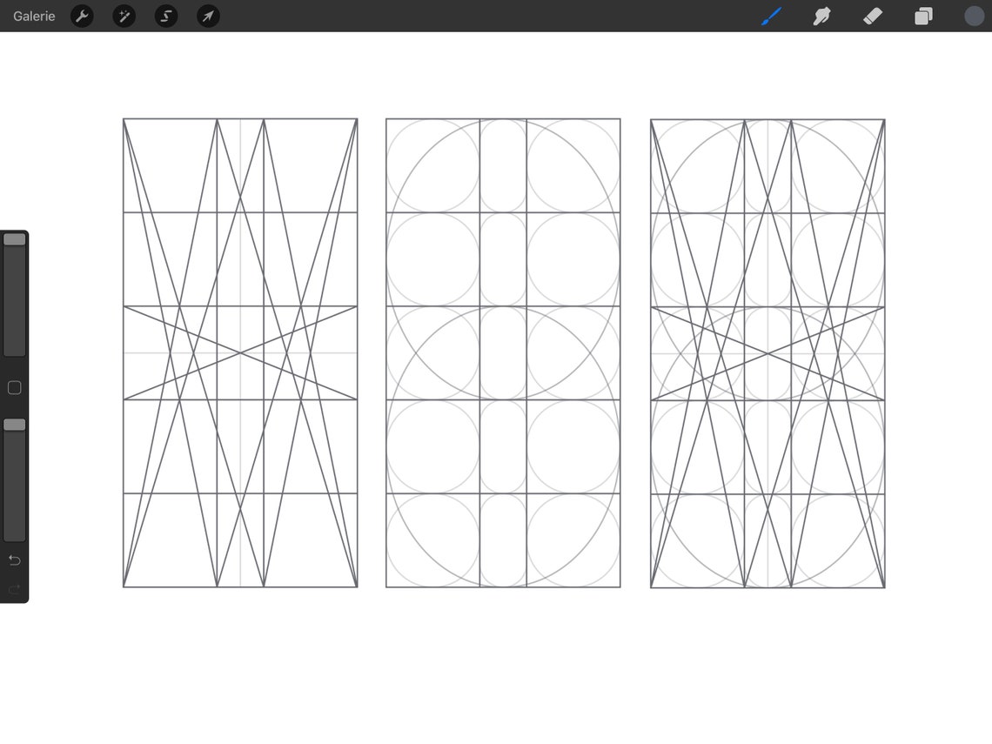Open the brush library by tapping the brush icon
This screenshot has width=992, height=744.
pyautogui.click(x=769, y=16)
